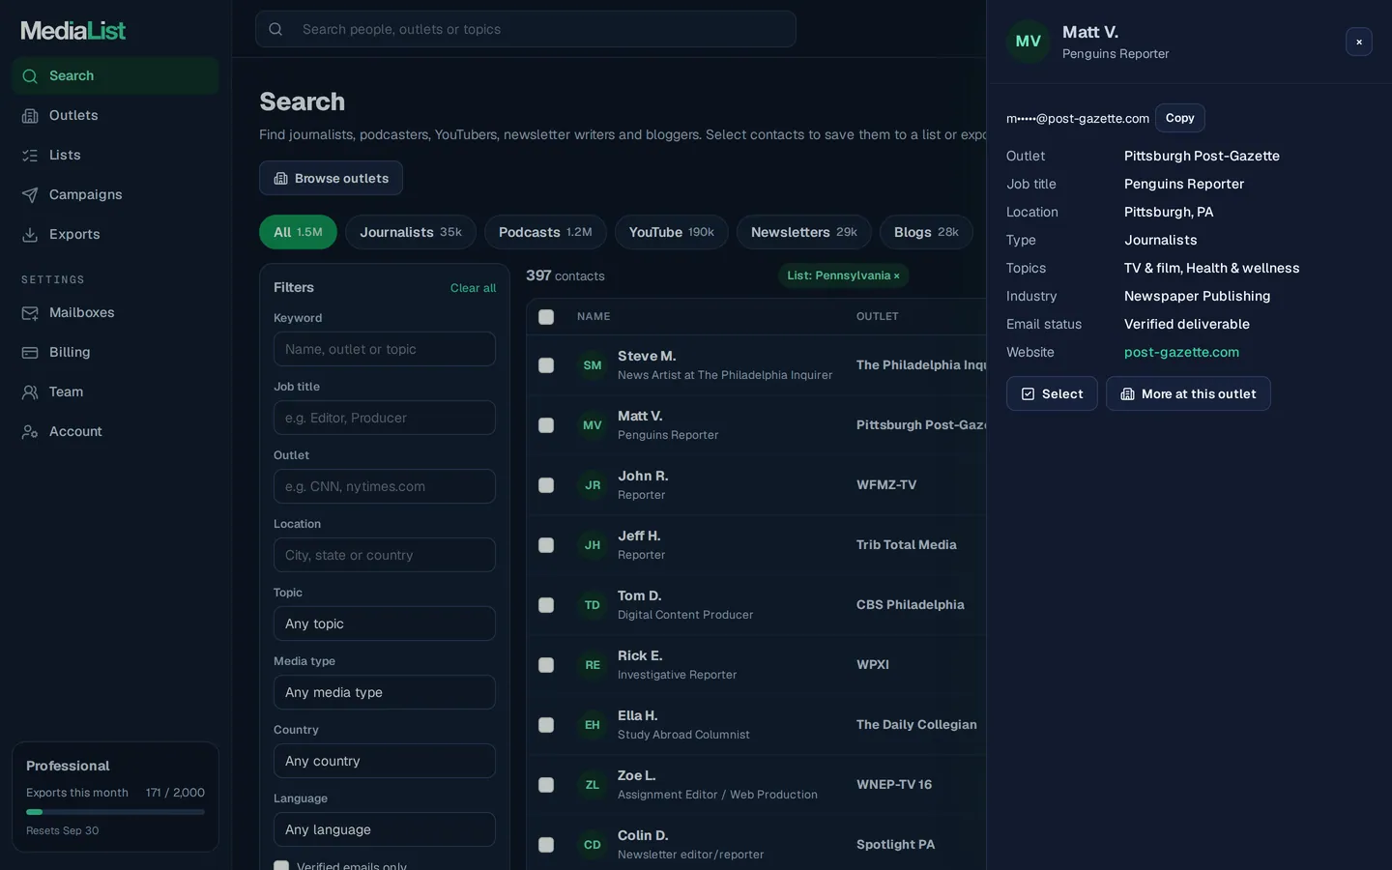Click the exports usage progress bar
Image resolution: width=1392 pixels, height=870 pixels.
click(115, 812)
